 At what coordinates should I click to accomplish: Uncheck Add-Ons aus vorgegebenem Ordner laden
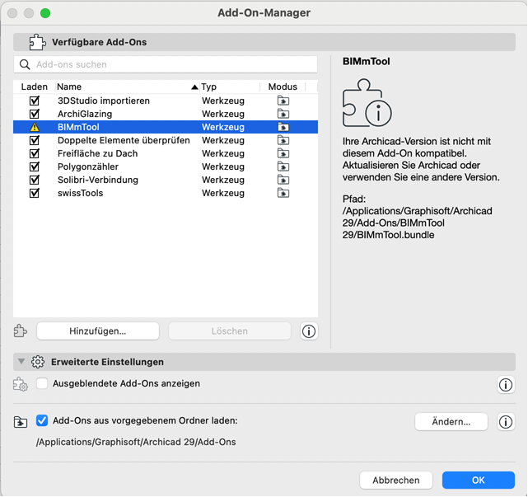pos(42,420)
